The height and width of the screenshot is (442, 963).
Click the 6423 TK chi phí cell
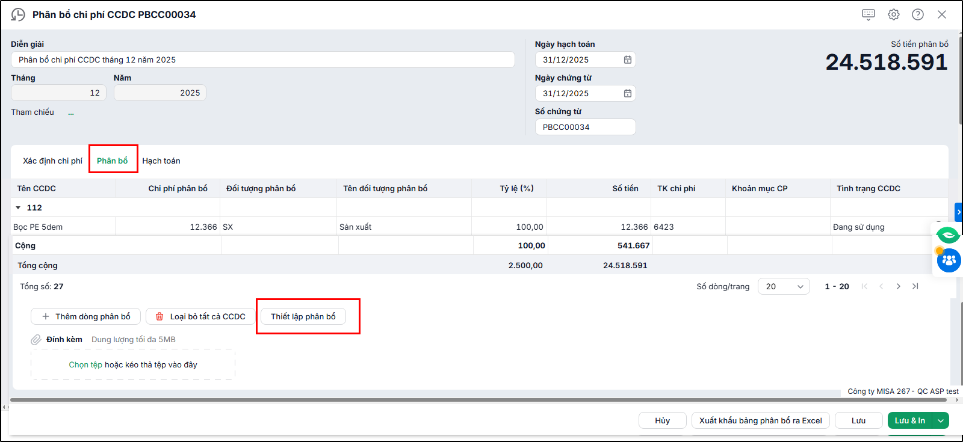[688, 227]
